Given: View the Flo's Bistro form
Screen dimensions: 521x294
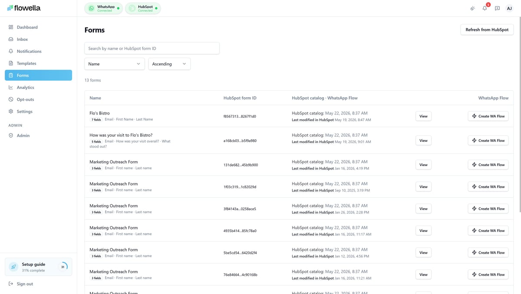Looking at the screenshot, I should click(423, 116).
